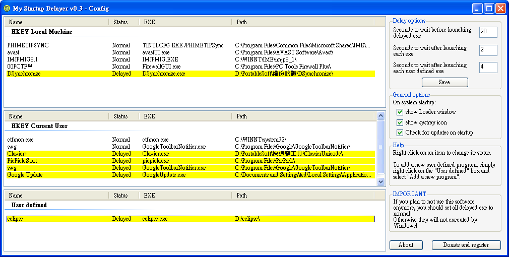Click IMJPMIG.EXE in the EXE column
Image resolution: width=509 pixels, height=257 pixels.
[x=160, y=59]
